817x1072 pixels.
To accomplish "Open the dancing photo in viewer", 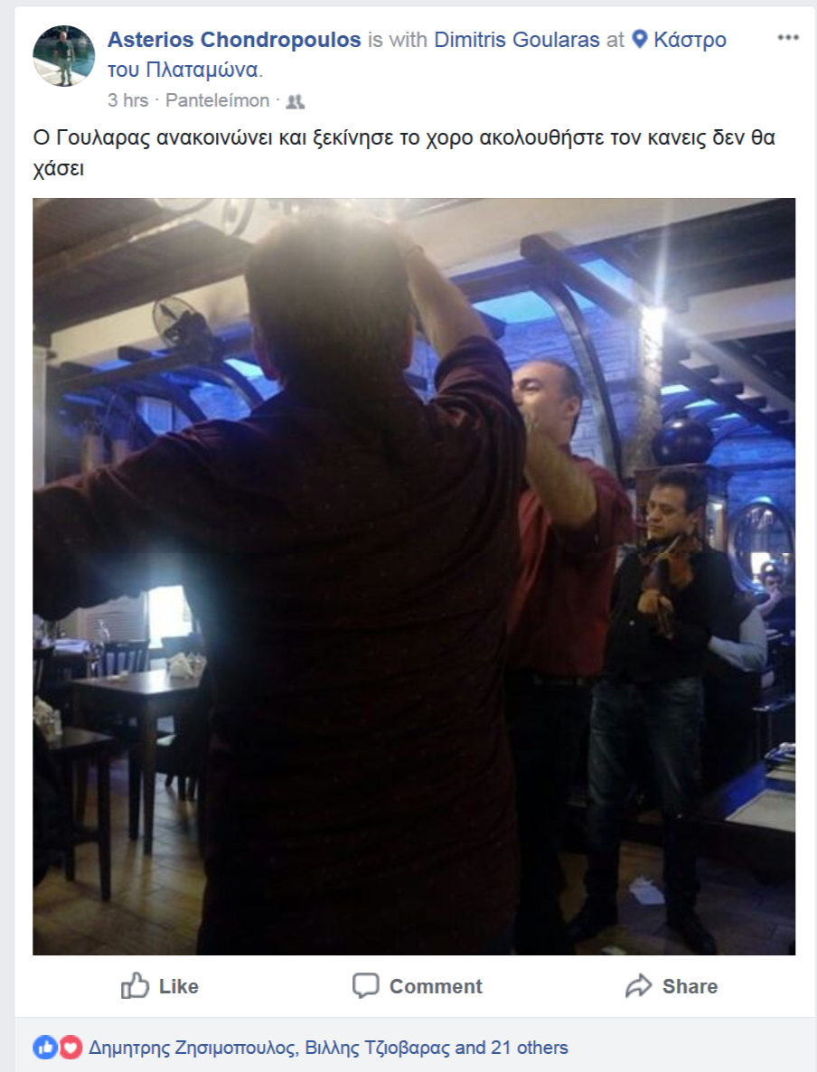I will pos(414,577).
